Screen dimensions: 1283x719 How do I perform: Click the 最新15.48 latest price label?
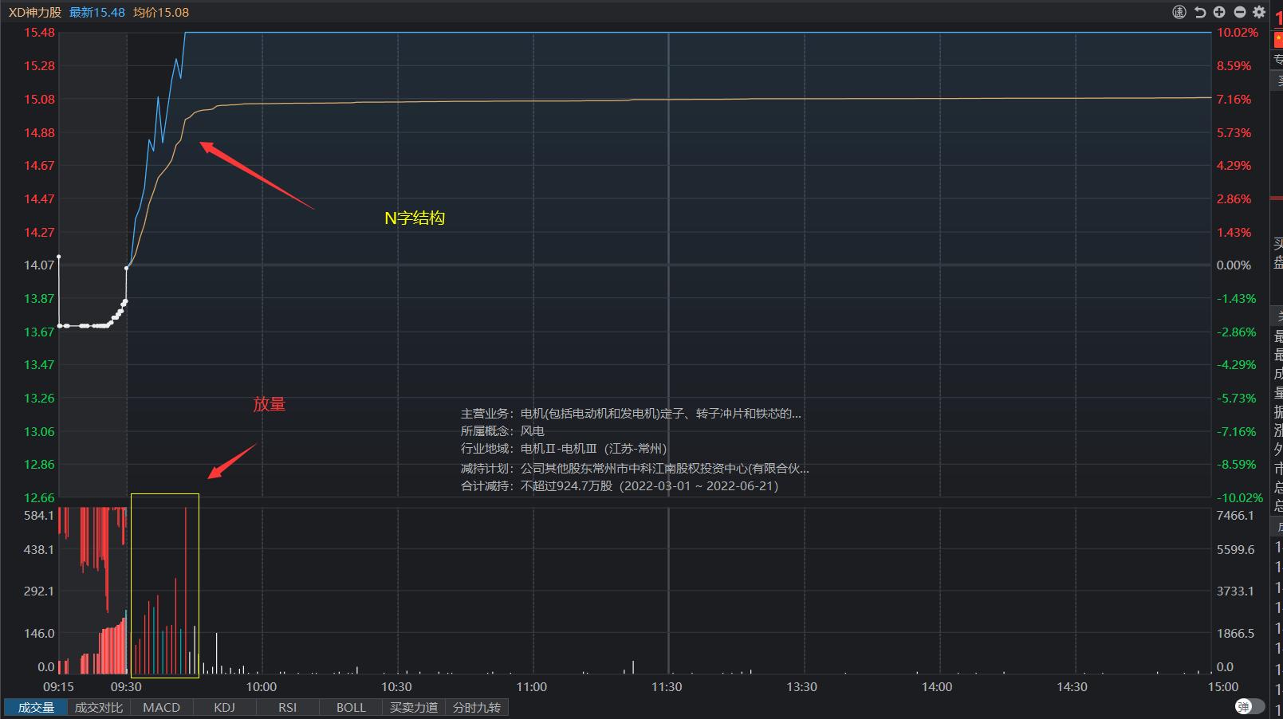coord(97,12)
